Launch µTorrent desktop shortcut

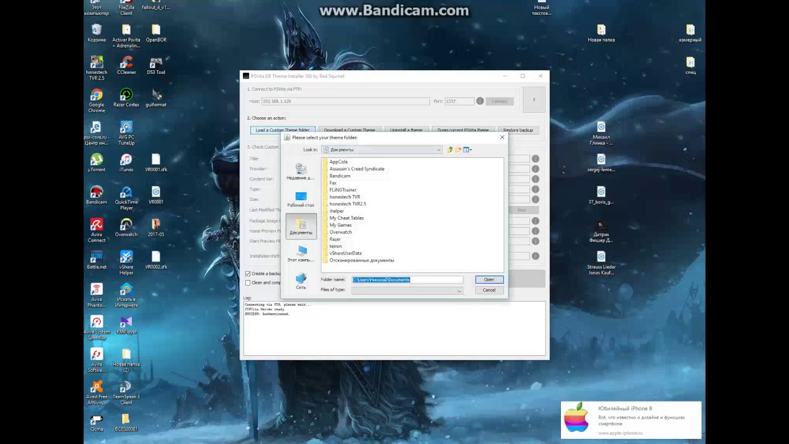97,163
